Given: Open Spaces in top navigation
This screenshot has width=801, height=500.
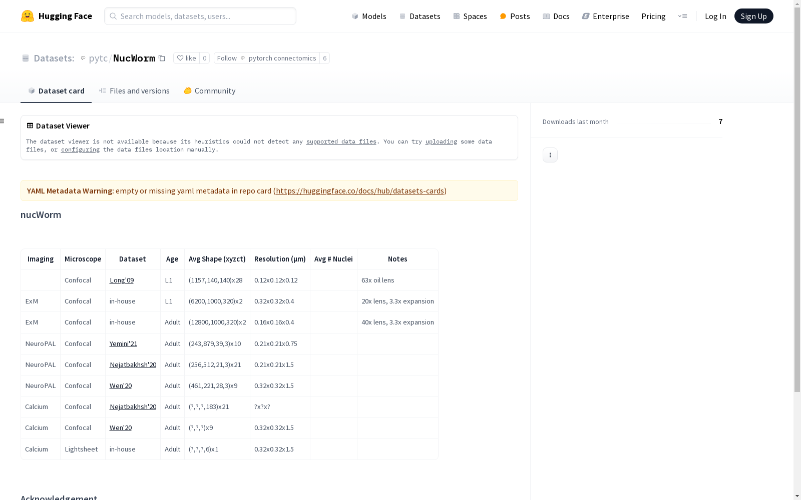Looking at the screenshot, I should [470, 16].
